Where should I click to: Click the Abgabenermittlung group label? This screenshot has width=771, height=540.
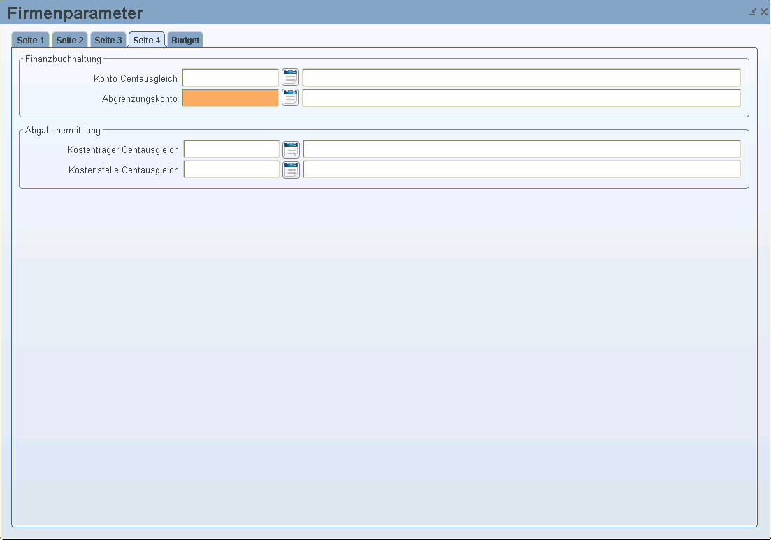coord(62,130)
